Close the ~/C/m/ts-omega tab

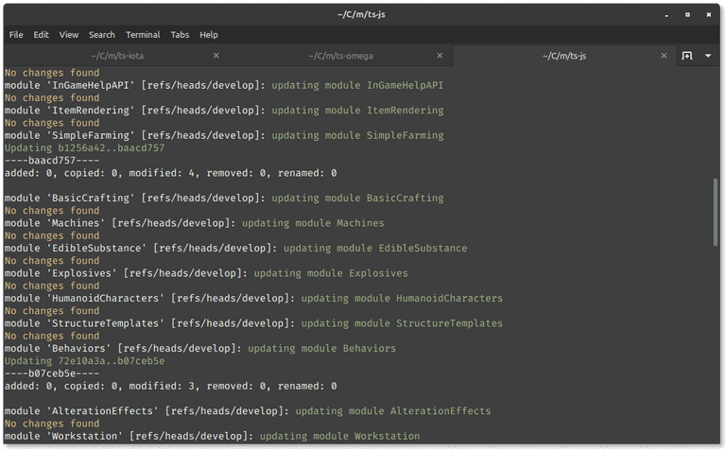(x=440, y=56)
